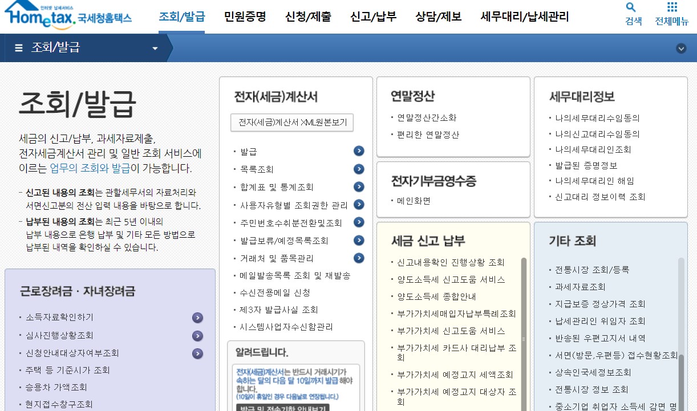Open 지급보증 정상가격 조회 link
The height and width of the screenshot is (411, 697).
[601, 304]
